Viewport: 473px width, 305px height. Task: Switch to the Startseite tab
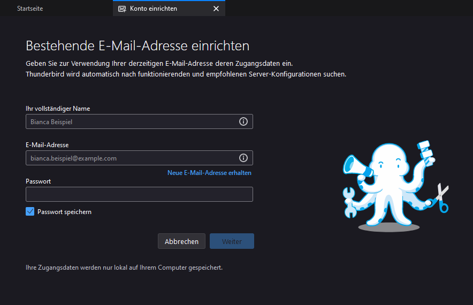30,9
